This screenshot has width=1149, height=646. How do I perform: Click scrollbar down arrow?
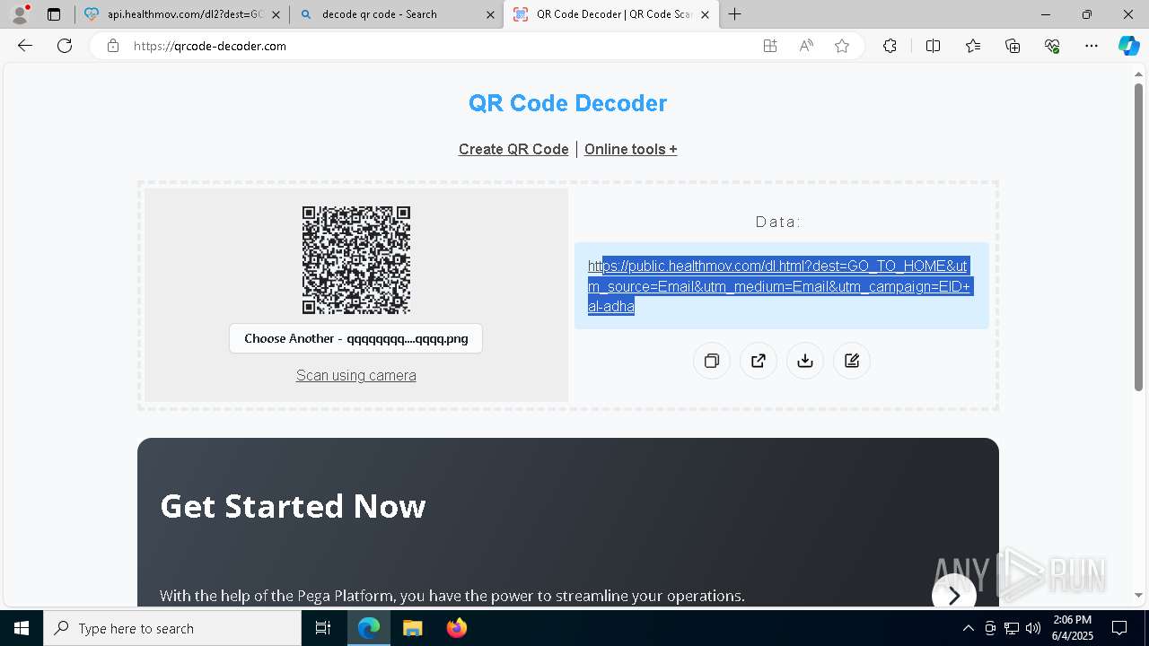(1138, 595)
